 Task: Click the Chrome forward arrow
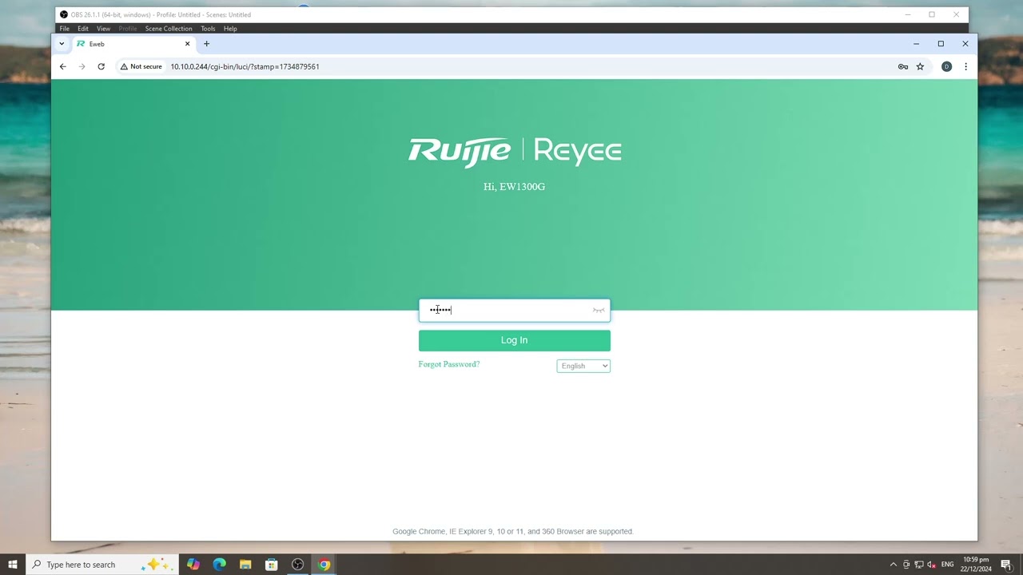click(82, 66)
